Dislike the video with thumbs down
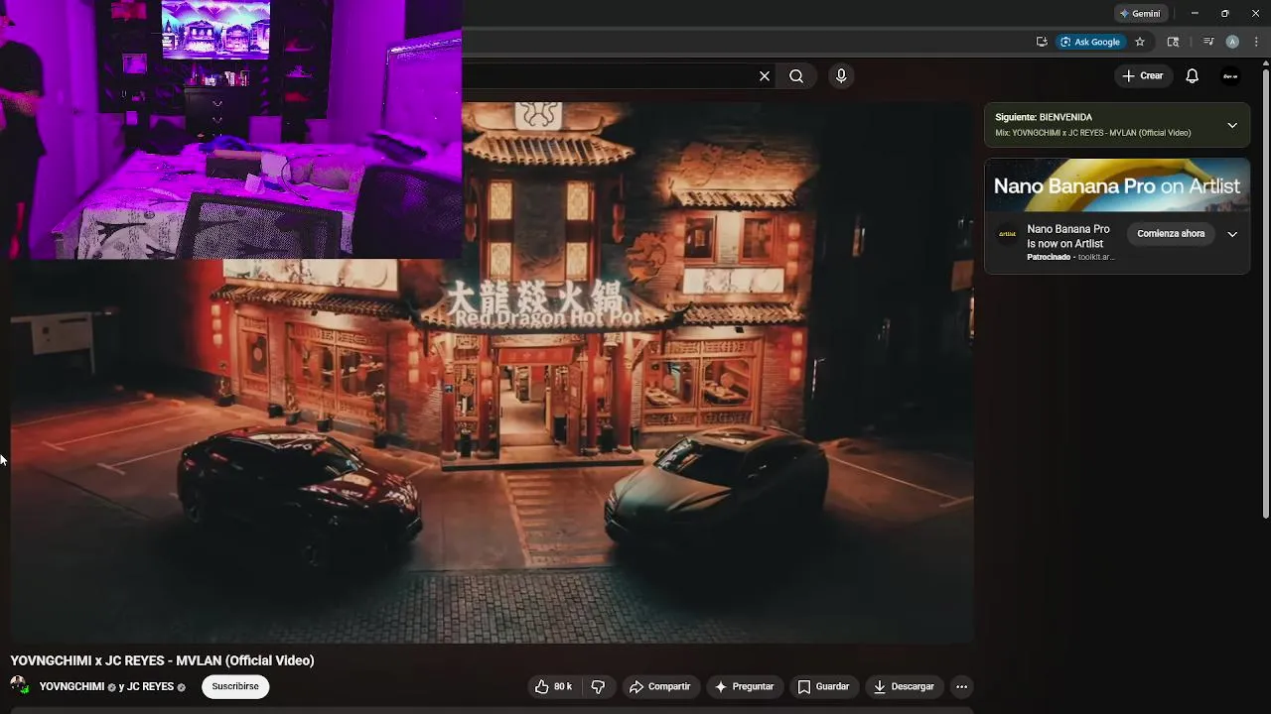Viewport: 1271px width, 714px height. [598, 686]
